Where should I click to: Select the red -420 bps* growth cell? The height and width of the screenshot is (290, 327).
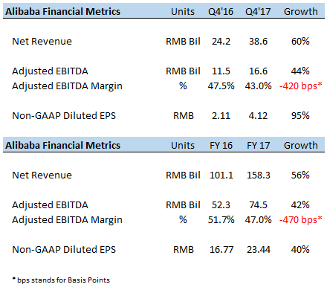click(x=301, y=86)
